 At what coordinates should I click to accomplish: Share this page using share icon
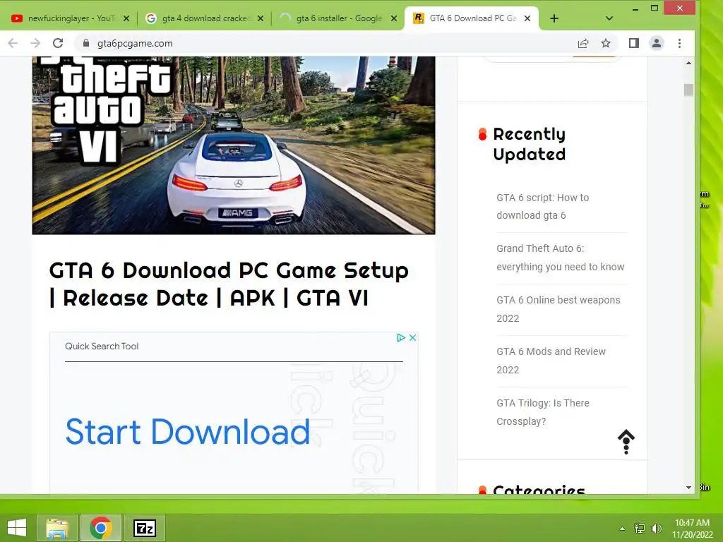(583, 43)
